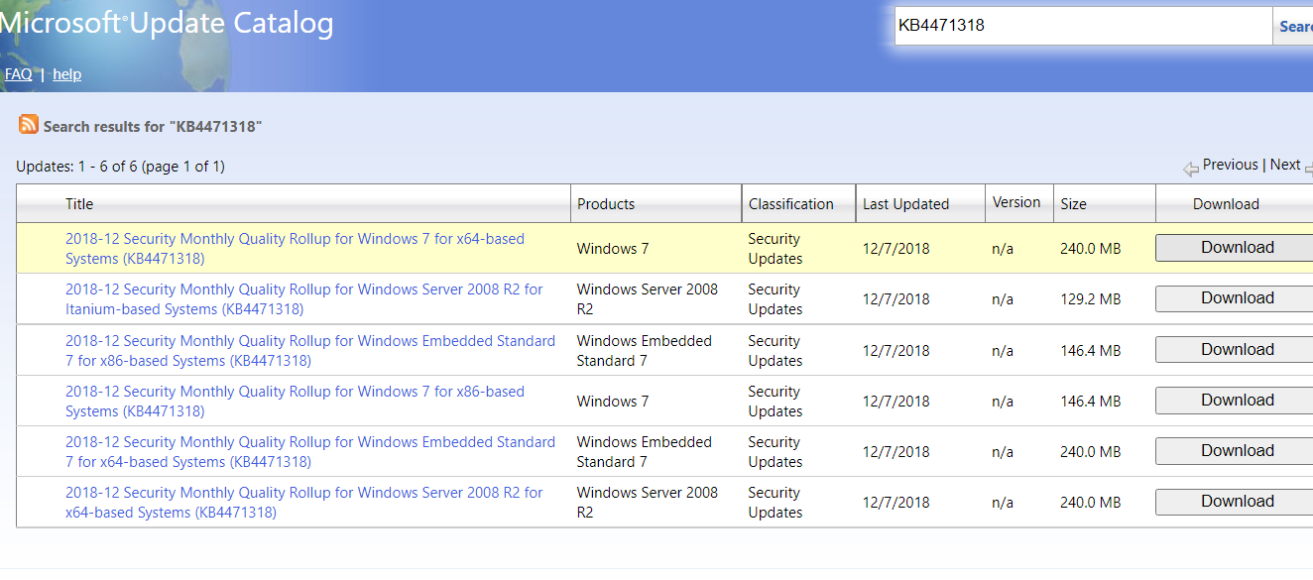Sort results by the Title column header
This screenshot has height=580, width=1313.
pos(78,203)
